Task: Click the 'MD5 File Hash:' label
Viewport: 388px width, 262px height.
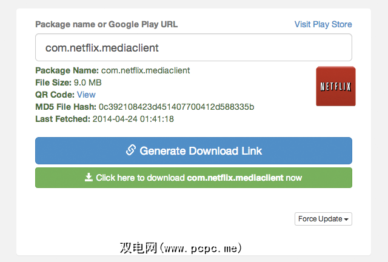Action: click(65, 107)
